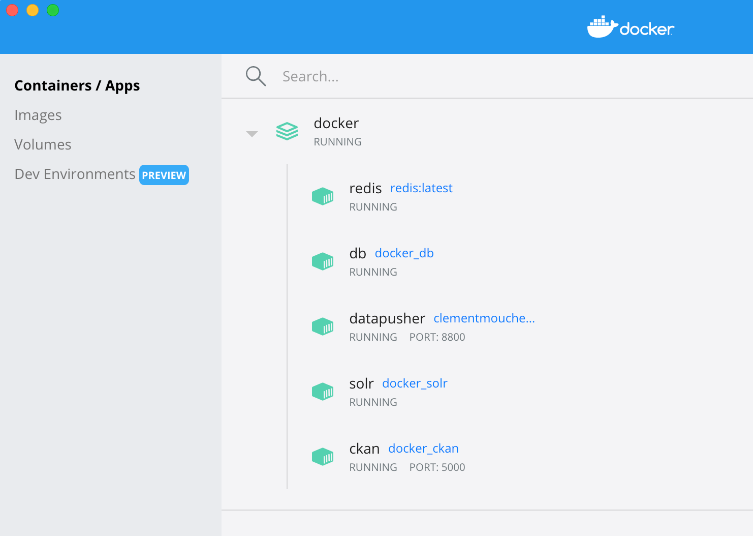Click the docker app stack icon

coord(287,131)
